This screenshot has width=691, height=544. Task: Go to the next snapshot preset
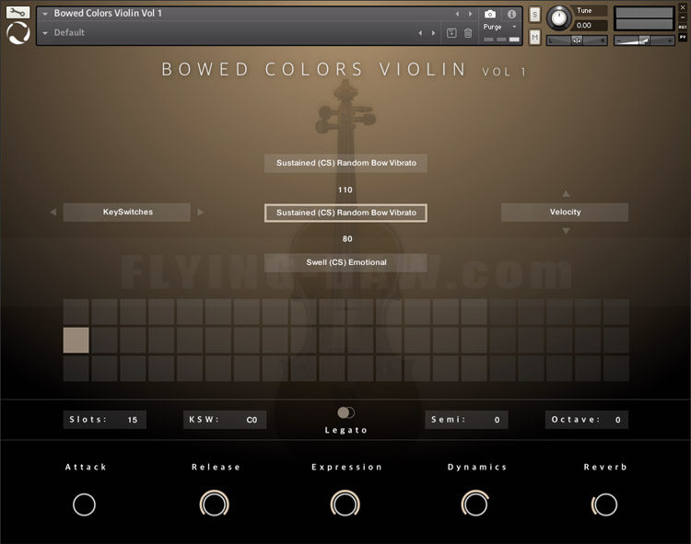(x=433, y=33)
